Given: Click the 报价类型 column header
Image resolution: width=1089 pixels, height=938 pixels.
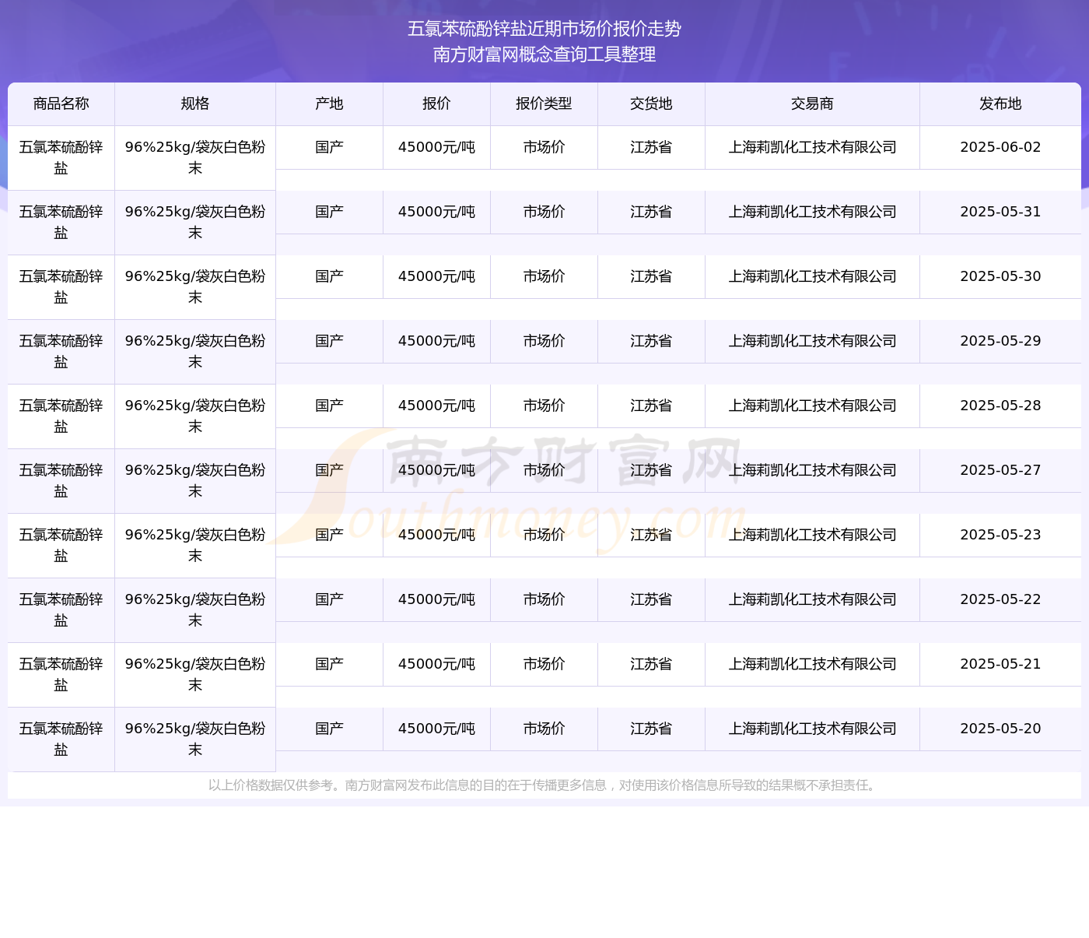Looking at the screenshot, I should click(544, 104).
